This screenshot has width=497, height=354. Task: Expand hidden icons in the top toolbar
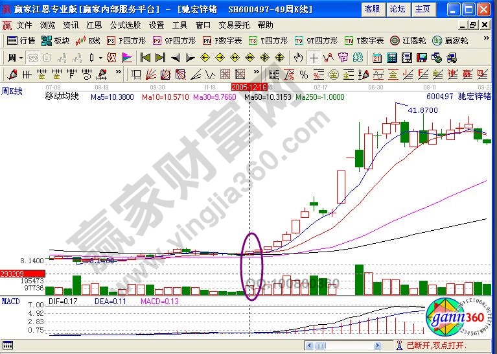(x=486, y=38)
